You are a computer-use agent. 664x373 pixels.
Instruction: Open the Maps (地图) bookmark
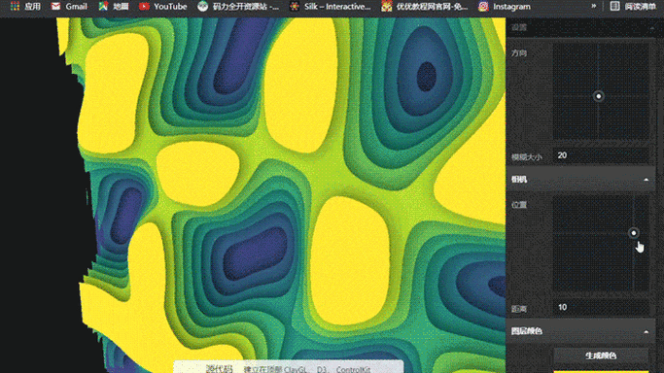pyautogui.click(x=114, y=7)
